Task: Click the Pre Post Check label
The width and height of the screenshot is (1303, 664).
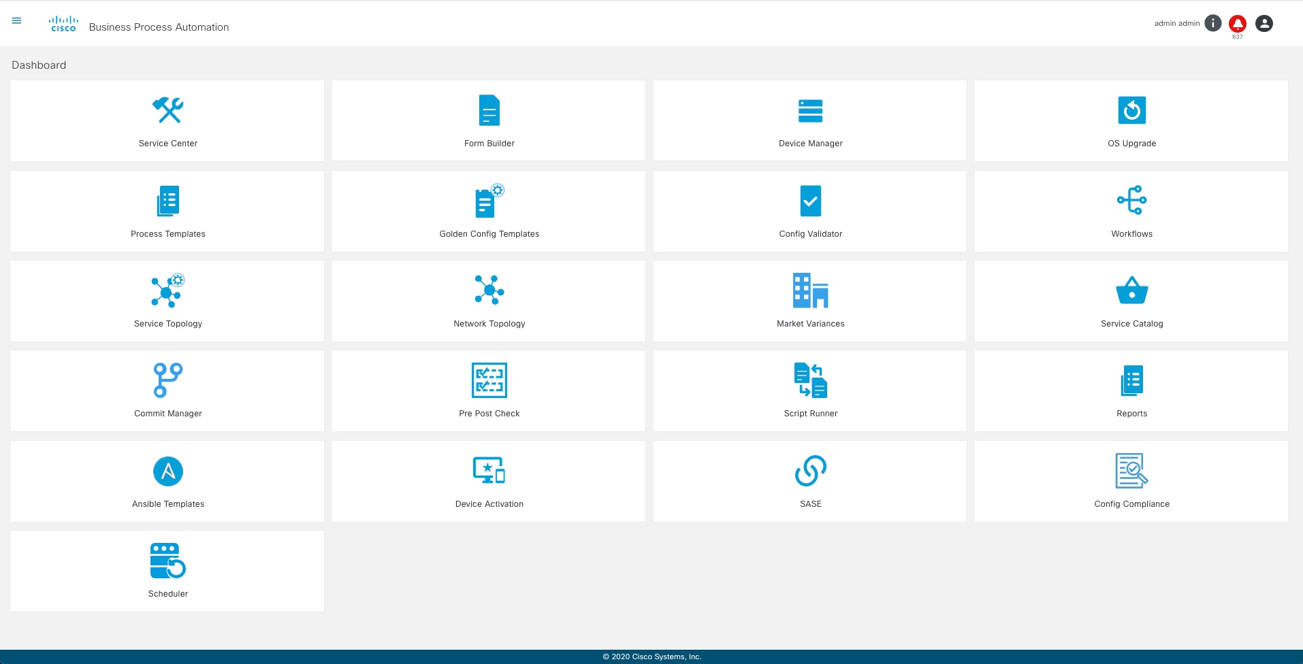Action: coord(489,414)
